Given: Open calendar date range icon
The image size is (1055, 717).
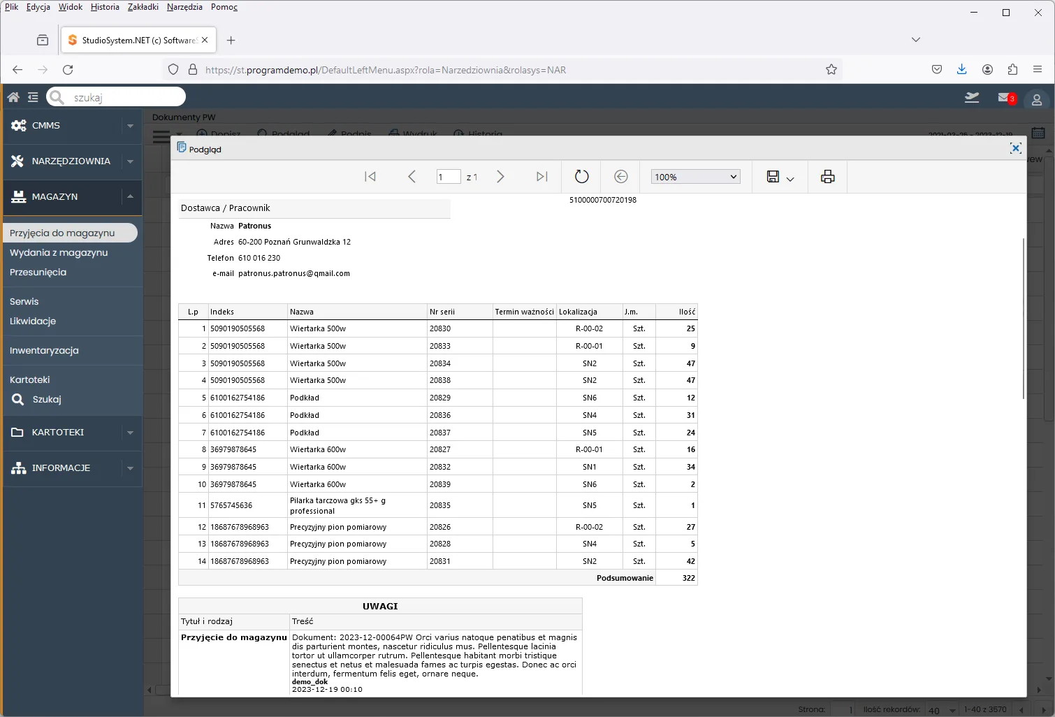Looking at the screenshot, I should (x=1038, y=133).
